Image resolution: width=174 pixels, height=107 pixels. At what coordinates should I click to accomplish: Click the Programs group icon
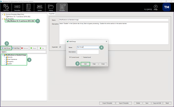(7, 62)
